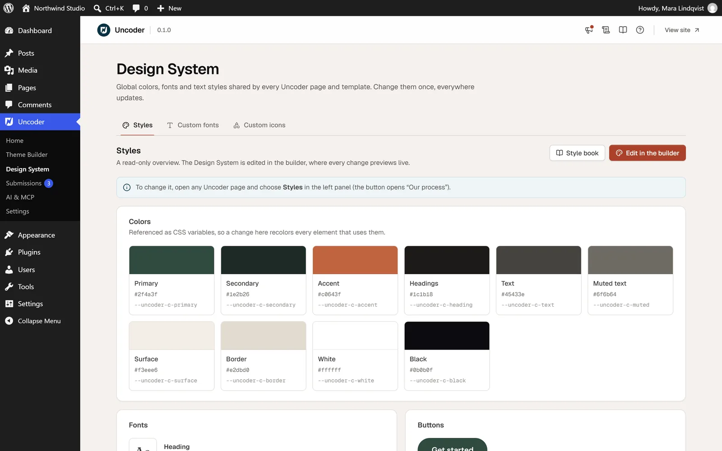This screenshot has width=722, height=451.
Task: Click the New plus icon in the admin bar
Action: 160,8
